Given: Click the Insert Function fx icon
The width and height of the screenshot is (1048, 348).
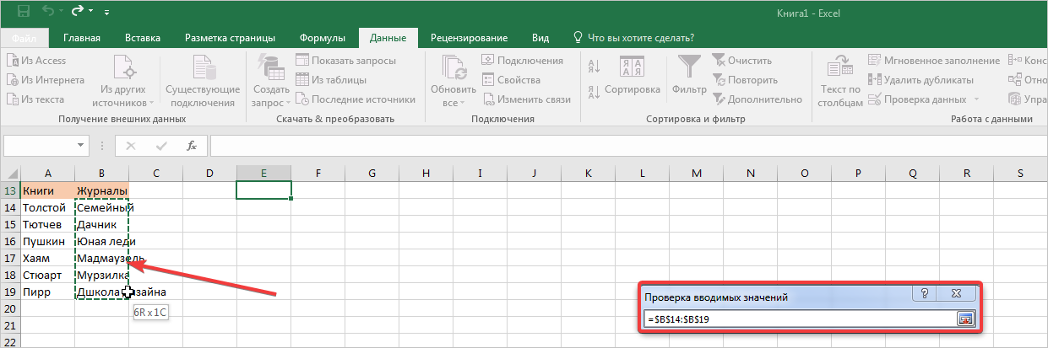Looking at the screenshot, I should (x=192, y=146).
